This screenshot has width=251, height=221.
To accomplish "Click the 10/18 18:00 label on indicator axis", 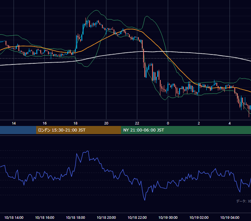I will (x=75, y=217).
